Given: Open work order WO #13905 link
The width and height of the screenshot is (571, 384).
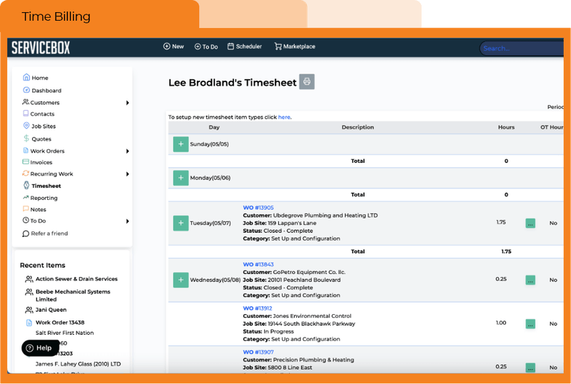Looking at the screenshot, I should tap(258, 207).
